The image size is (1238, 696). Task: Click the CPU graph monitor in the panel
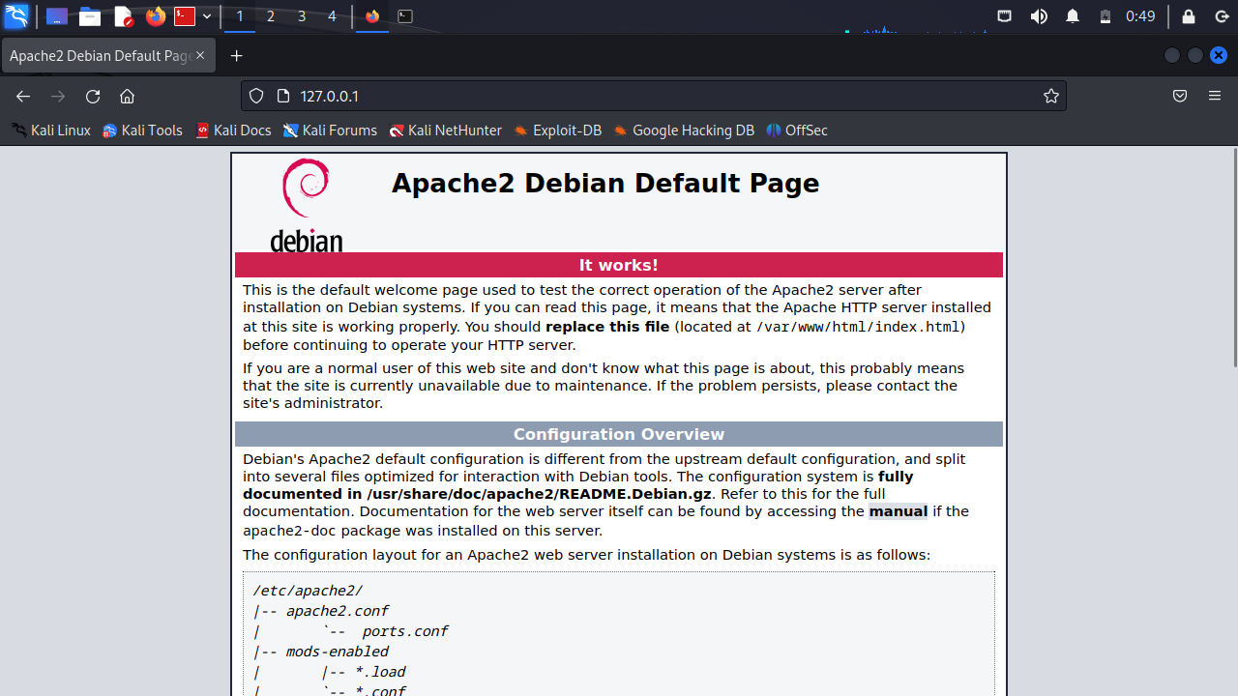coord(916,16)
